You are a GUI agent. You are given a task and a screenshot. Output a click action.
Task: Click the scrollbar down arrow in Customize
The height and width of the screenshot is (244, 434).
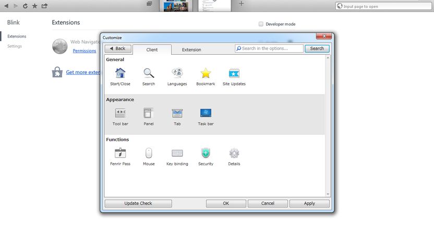pos(328,194)
